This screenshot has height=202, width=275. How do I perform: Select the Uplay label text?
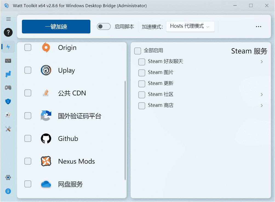pyautogui.click(x=67, y=70)
